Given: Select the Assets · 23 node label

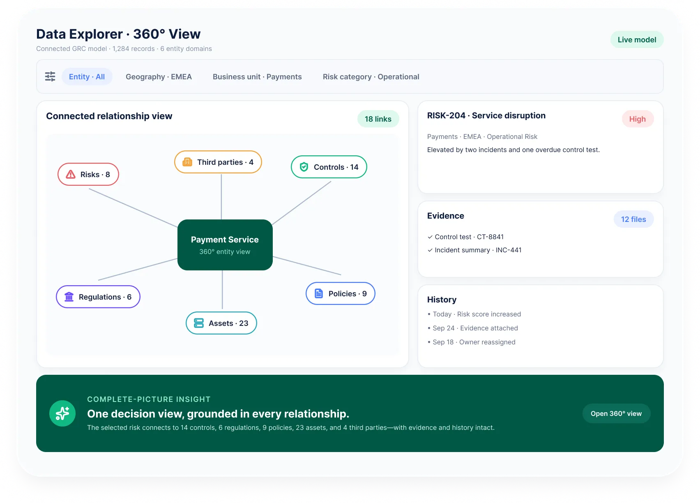Looking at the screenshot, I should point(228,323).
